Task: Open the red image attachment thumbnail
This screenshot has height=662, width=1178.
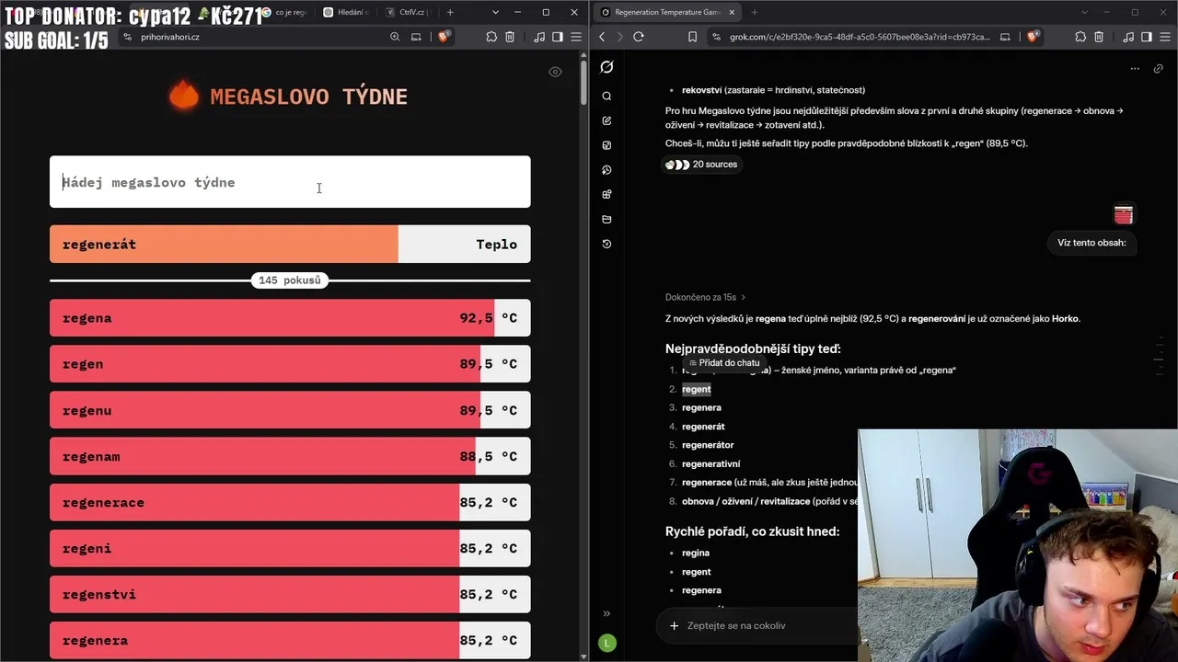Action: (1124, 214)
